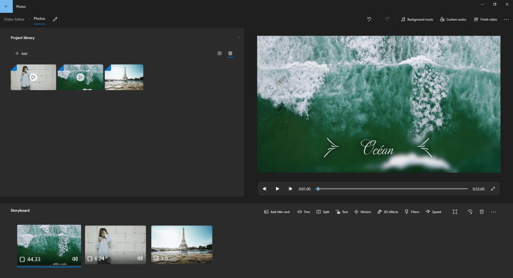Click Finish video to export
Image resolution: width=513 pixels, height=278 pixels.
tap(485, 19)
